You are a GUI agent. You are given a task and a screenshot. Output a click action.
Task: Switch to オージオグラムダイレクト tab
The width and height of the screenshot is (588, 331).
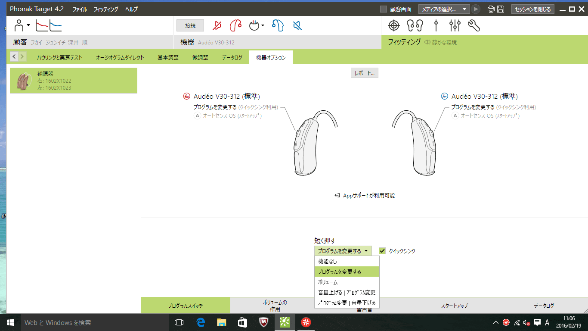[120, 57]
